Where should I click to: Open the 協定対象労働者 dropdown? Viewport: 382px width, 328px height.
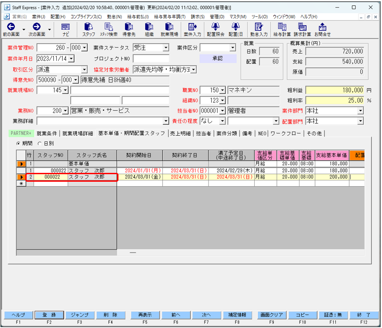(193, 70)
